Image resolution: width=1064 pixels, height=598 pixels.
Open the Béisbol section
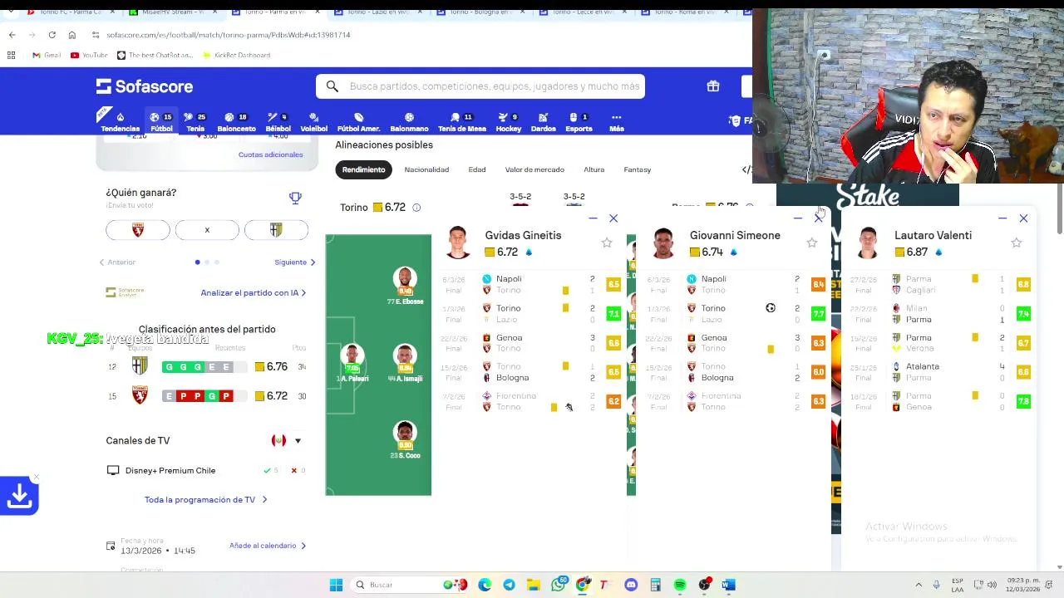click(x=278, y=122)
